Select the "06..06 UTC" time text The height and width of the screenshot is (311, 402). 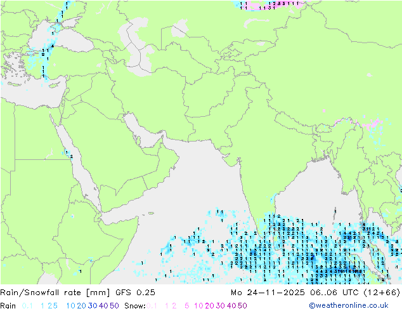(x=334, y=293)
